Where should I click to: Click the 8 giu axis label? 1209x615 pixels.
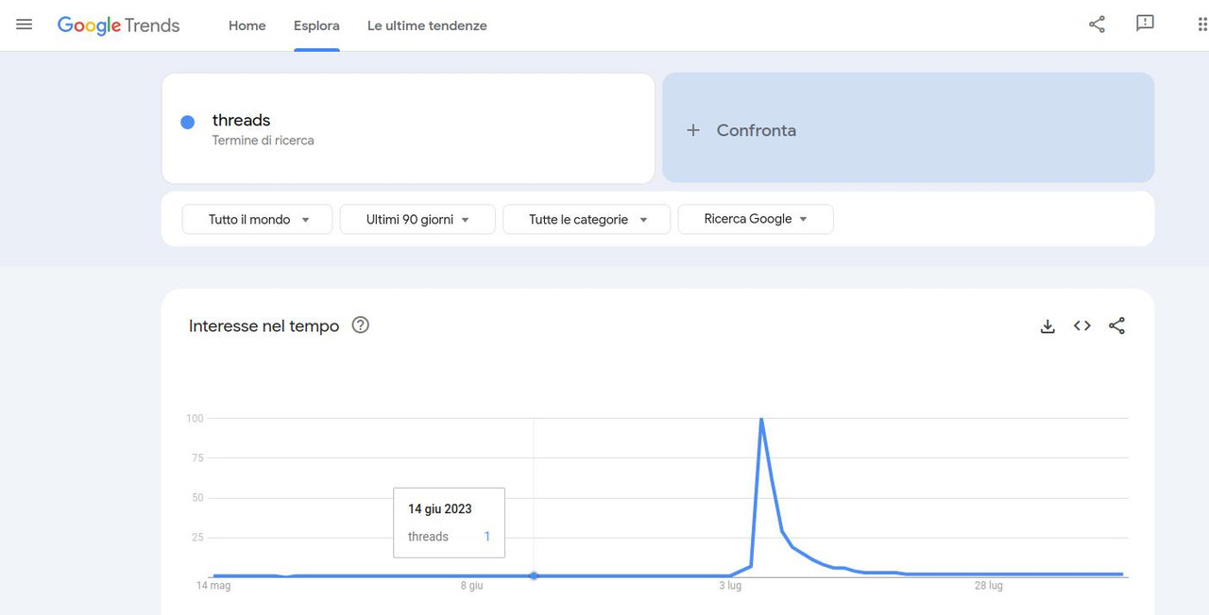pos(471,586)
